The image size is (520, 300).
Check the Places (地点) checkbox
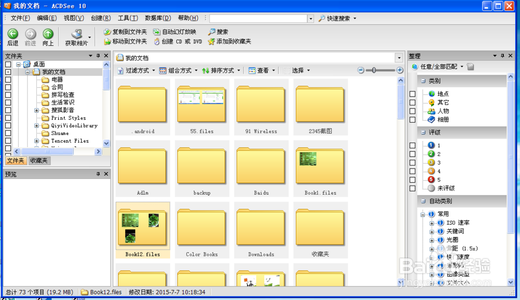412,94
